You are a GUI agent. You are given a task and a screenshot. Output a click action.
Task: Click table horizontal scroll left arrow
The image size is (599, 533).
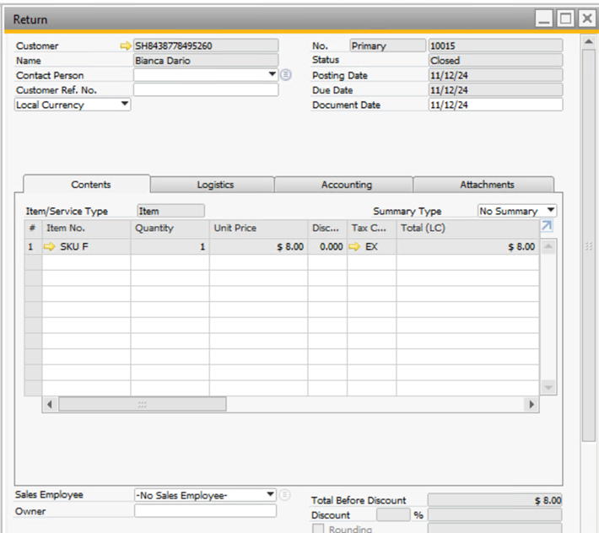click(x=50, y=404)
